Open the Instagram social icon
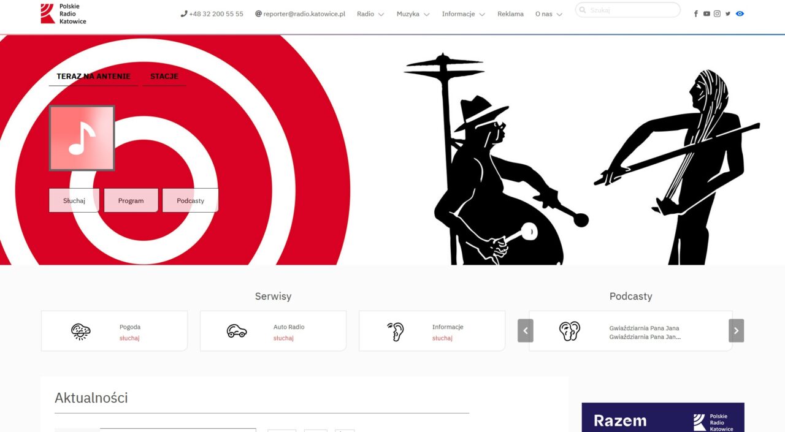Image resolution: width=785 pixels, height=432 pixels. (717, 13)
